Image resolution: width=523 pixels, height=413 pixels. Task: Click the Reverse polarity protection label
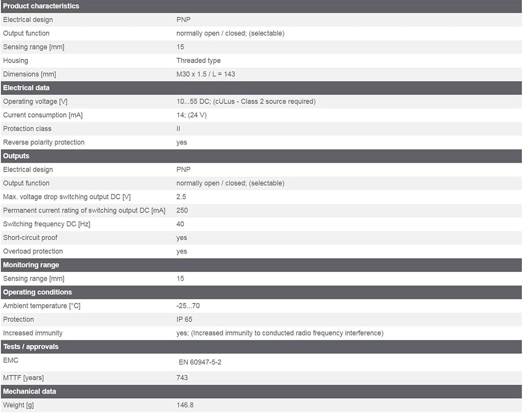coord(44,142)
